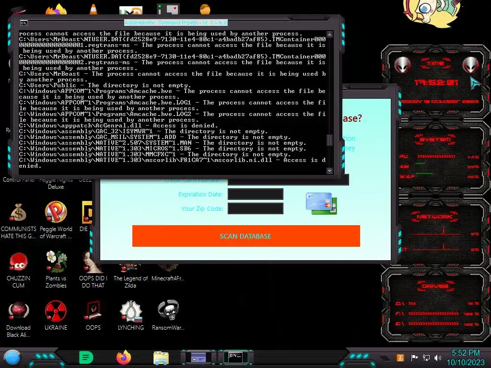
Task: Switch to the credit card window taskbar button
Action: coord(199,357)
